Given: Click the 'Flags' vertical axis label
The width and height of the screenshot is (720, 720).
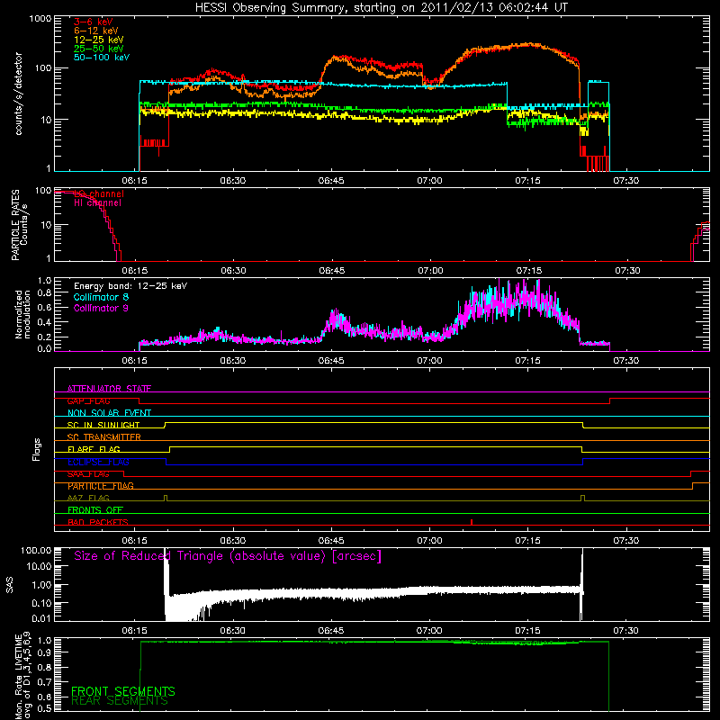Looking at the screenshot, I should click(x=37, y=449).
